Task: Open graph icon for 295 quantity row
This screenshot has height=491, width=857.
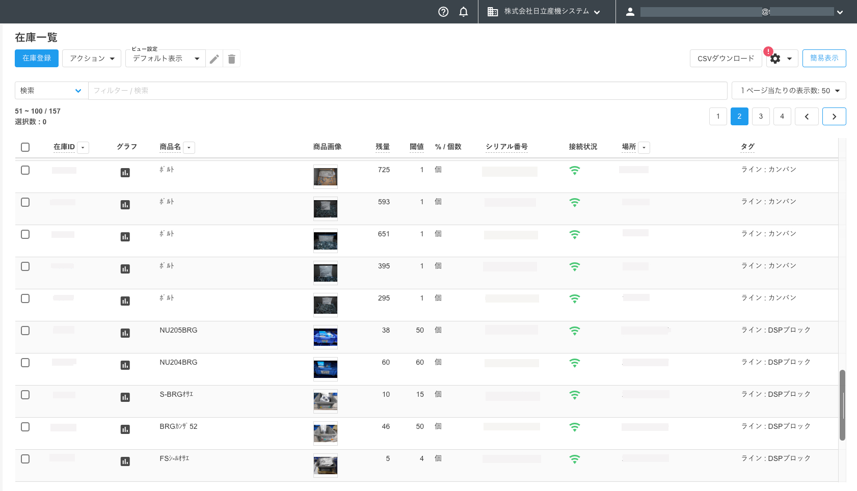Action: pyautogui.click(x=125, y=301)
